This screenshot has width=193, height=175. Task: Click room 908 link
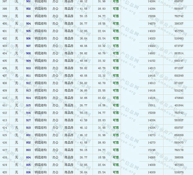29,53
